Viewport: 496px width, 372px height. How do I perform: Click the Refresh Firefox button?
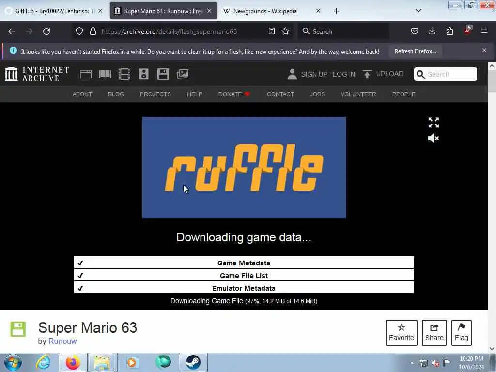point(415,51)
